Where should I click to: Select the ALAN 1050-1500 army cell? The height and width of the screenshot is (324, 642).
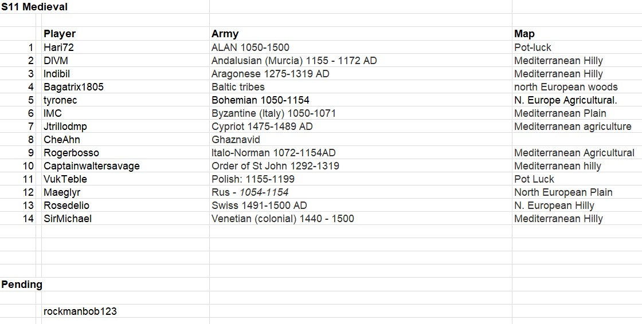(361, 47)
